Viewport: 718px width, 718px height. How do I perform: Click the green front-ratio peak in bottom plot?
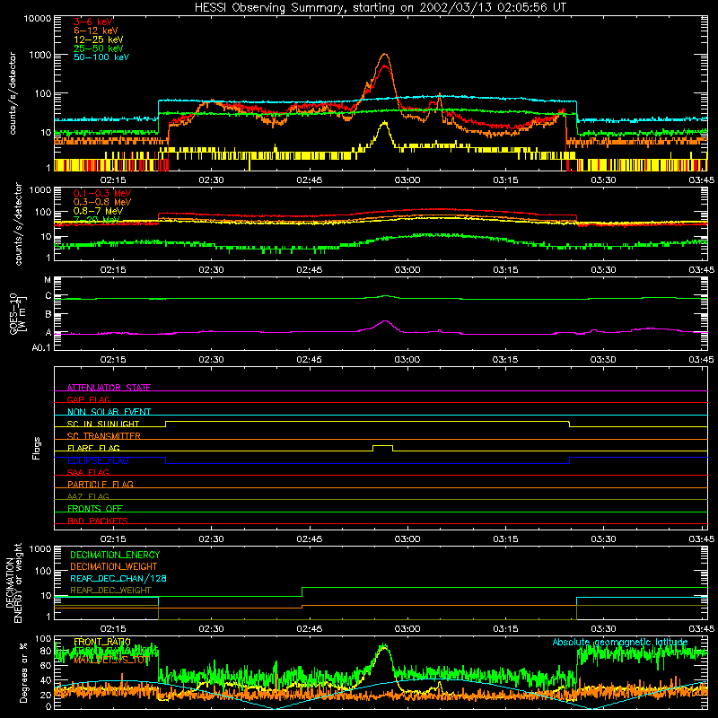pos(384,645)
